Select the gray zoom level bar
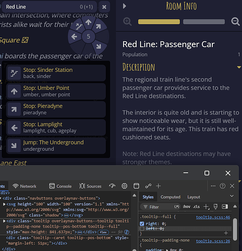Viewport: 242px width, 251px height. click(x=204, y=22)
